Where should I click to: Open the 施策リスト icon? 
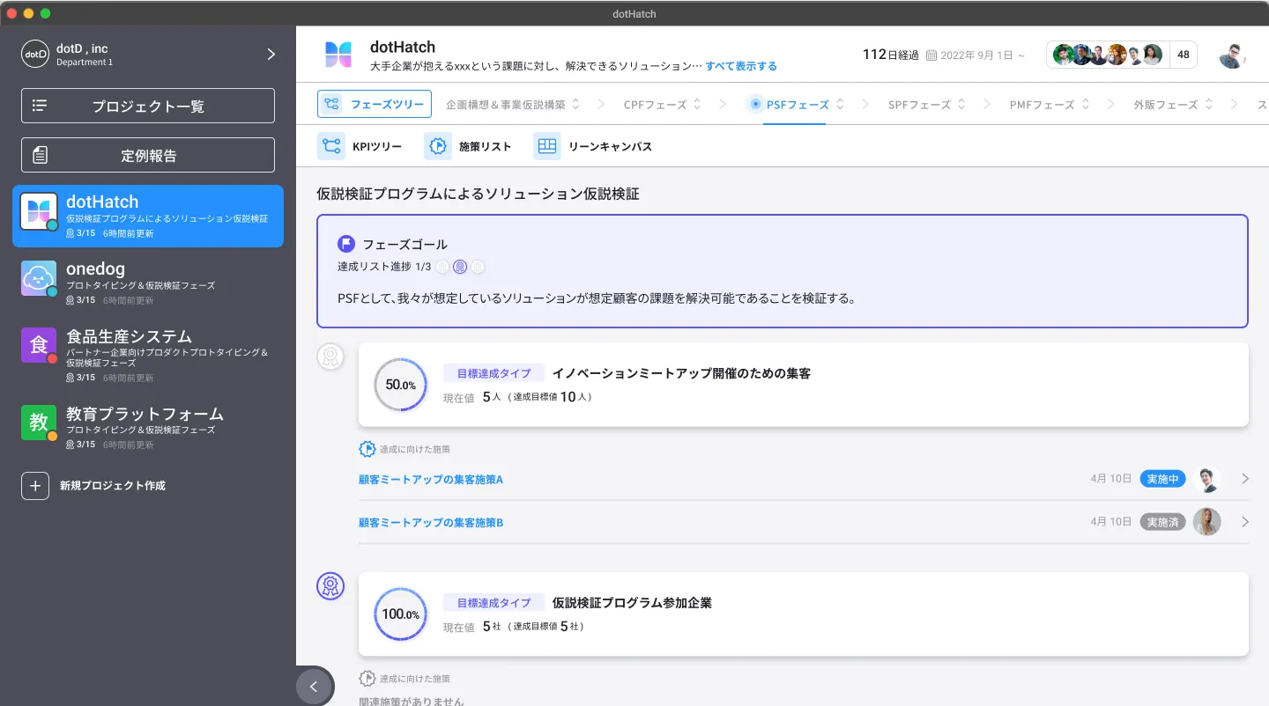pyautogui.click(x=438, y=146)
